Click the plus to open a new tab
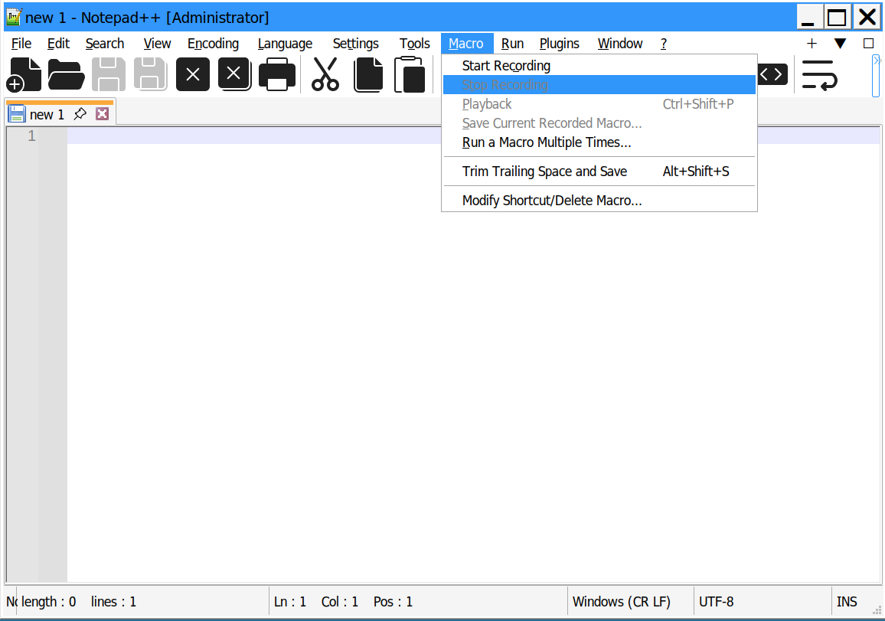Viewport: 885px width, 621px height. point(812,44)
